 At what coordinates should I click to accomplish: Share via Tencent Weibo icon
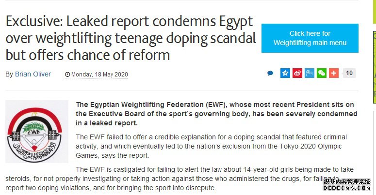pyautogui.click(x=310, y=73)
